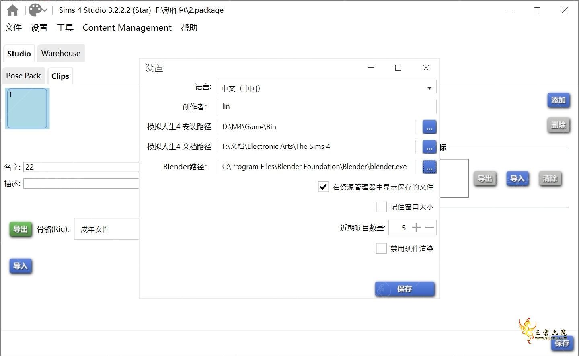Minimize the 设置 dialog
This screenshot has height=356, width=579.
[x=370, y=68]
